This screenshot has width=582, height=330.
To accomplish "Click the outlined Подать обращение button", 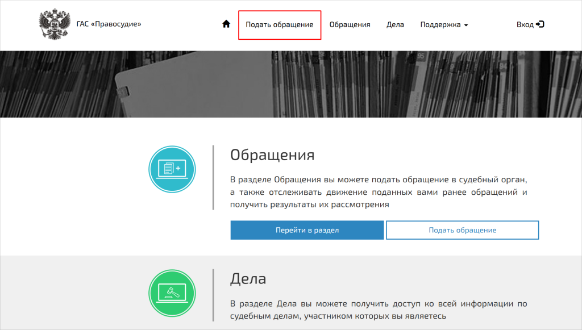I will click(x=463, y=230).
